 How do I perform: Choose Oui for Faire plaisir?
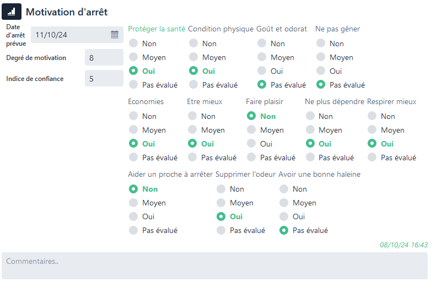pos(251,144)
